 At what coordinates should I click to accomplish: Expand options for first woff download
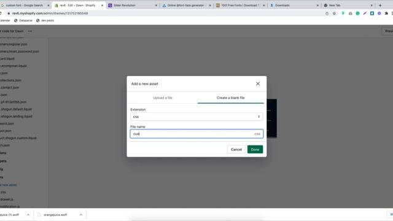click(x=28, y=215)
